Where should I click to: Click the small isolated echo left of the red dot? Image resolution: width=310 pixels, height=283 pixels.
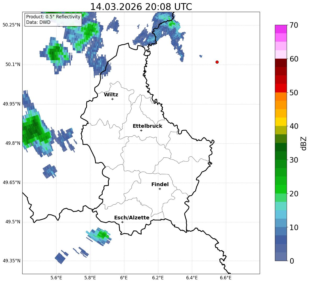click(201, 56)
